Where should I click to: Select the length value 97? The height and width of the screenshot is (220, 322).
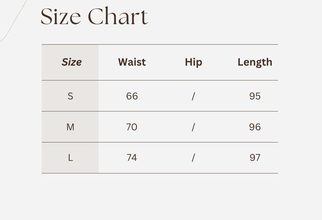(x=255, y=158)
